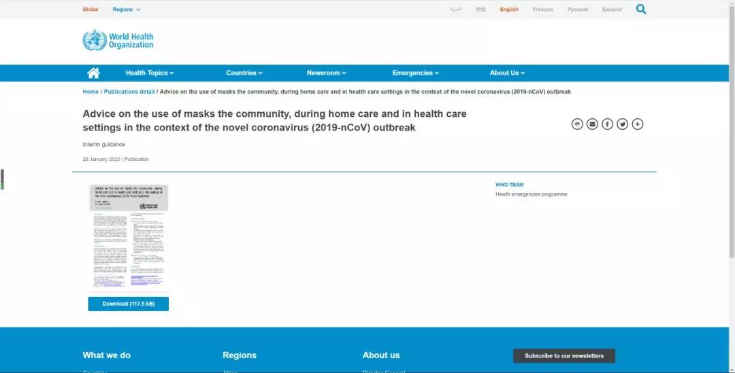Click the WHO TEAM heading

[x=510, y=185]
